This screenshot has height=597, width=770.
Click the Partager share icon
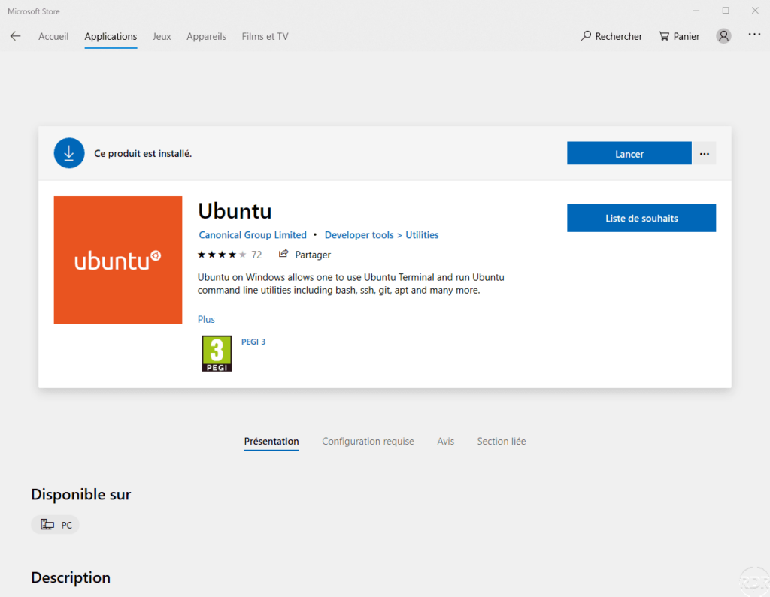pyautogui.click(x=283, y=255)
